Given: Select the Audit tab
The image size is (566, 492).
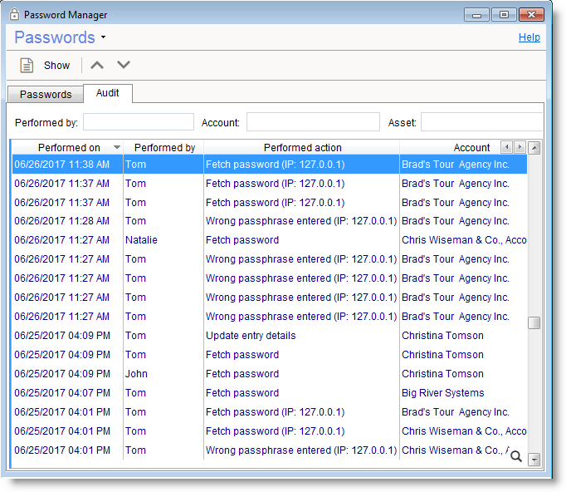Looking at the screenshot, I should pyautogui.click(x=108, y=93).
